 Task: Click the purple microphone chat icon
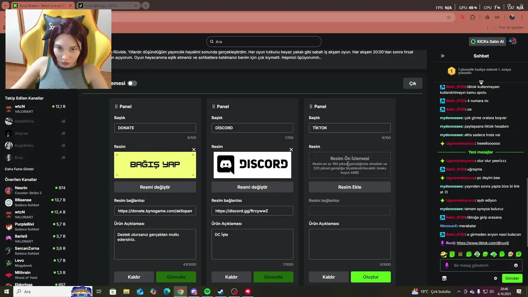click(447, 265)
